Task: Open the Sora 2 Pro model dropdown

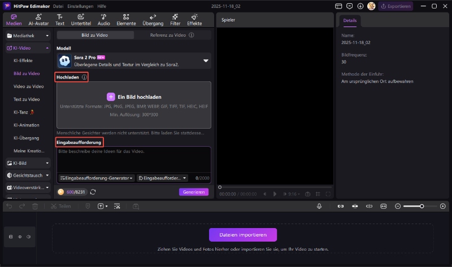Action: click(134, 61)
